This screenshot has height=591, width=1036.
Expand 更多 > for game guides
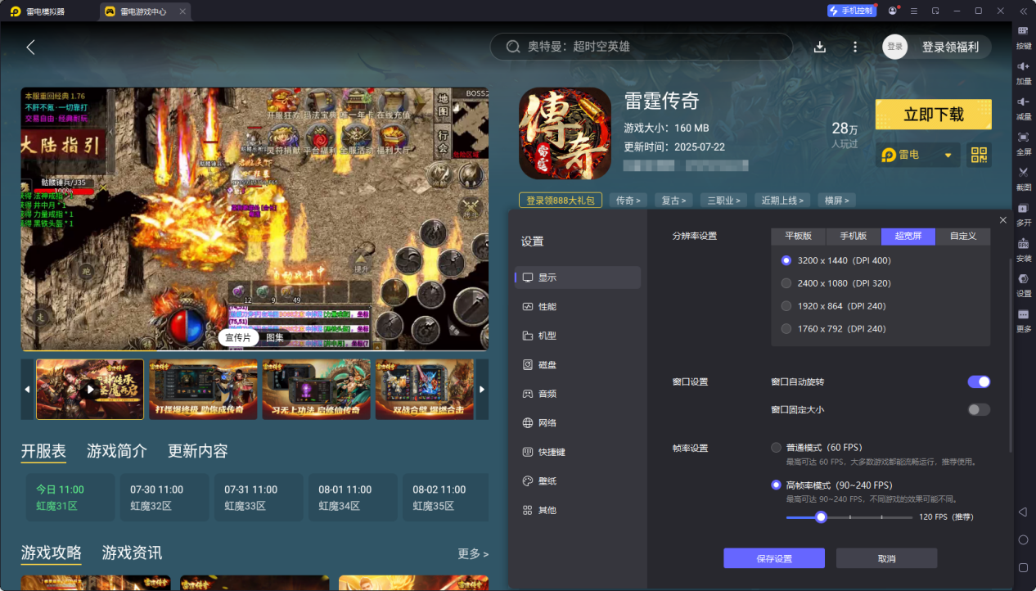point(473,554)
